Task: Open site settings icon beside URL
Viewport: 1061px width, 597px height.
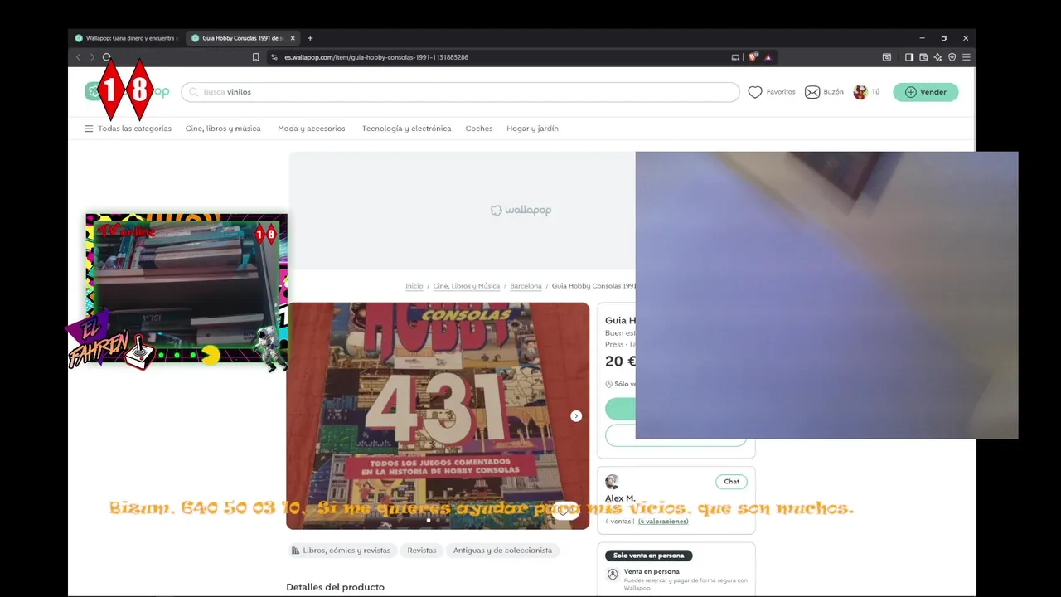Action: [274, 57]
